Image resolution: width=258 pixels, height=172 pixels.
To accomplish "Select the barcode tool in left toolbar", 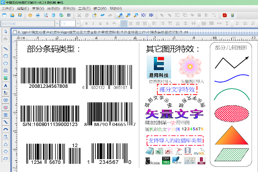I will point(6,93).
